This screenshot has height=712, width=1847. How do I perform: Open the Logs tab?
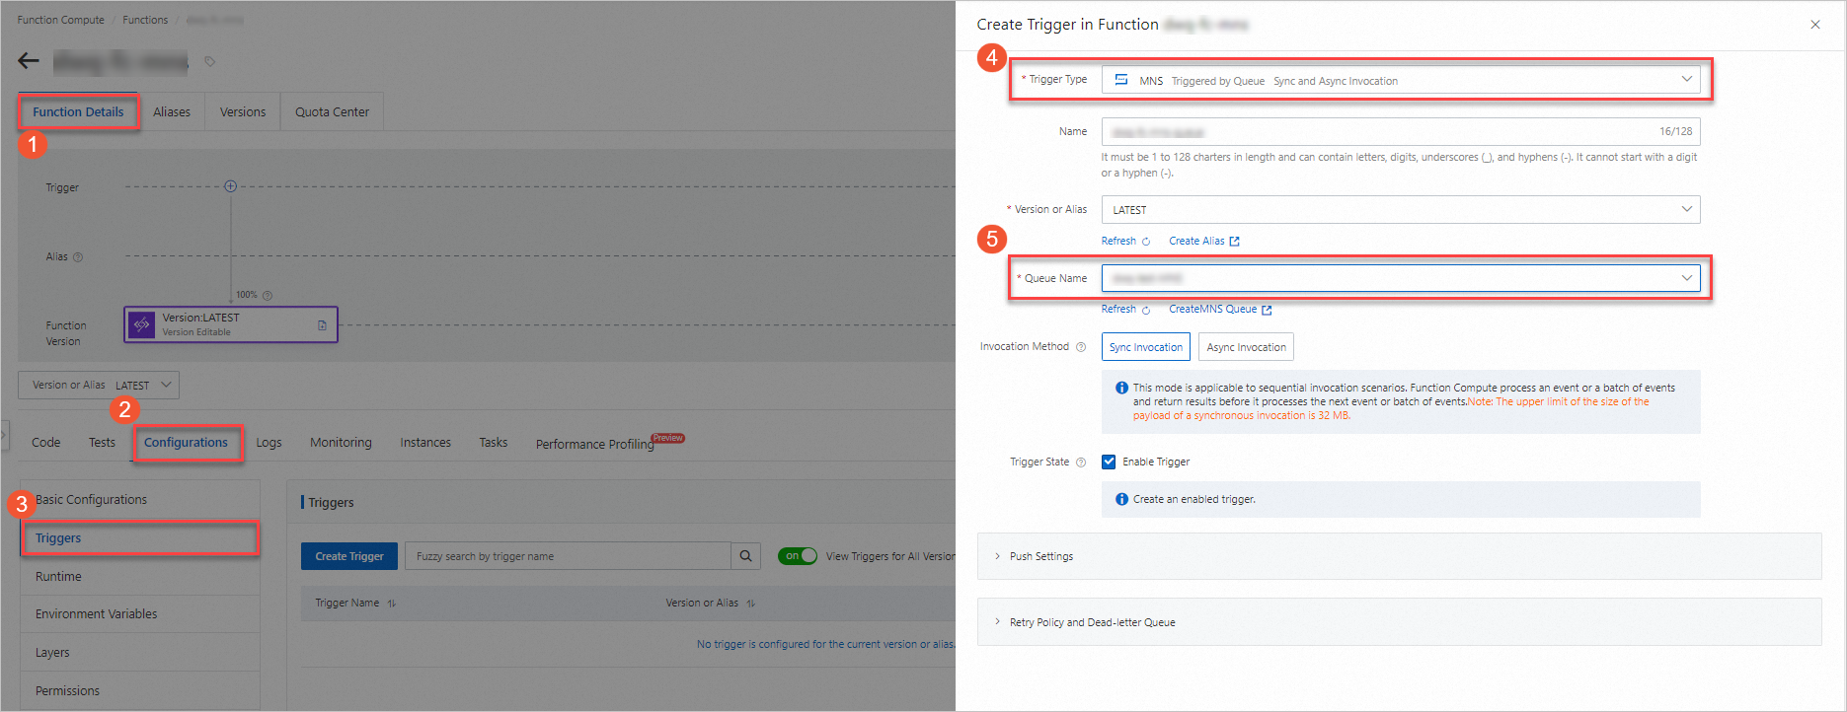(x=269, y=443)
